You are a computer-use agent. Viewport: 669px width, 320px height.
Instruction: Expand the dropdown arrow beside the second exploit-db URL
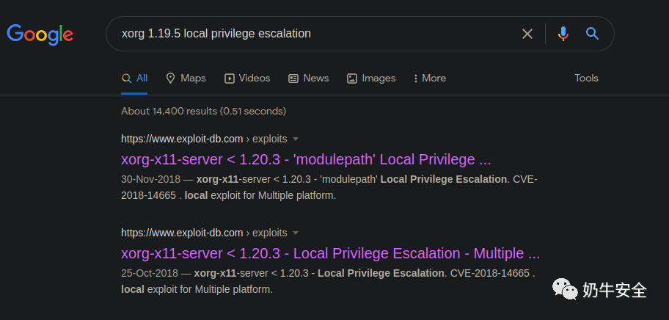click(x=296, y=233)
